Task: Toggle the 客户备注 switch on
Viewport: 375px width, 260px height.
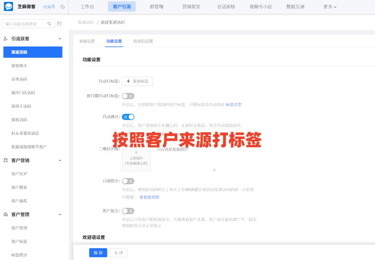Action: (x=127, y=211)
